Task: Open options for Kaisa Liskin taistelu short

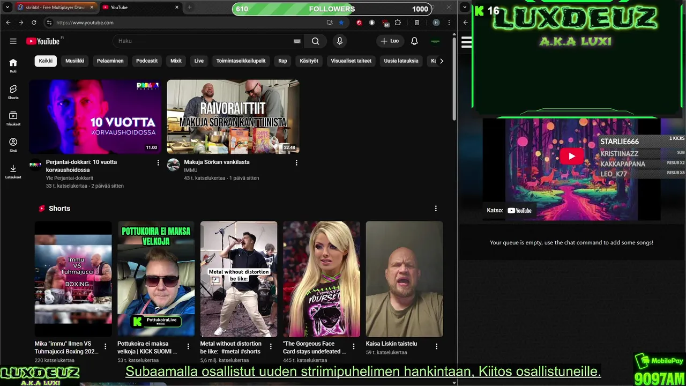Action: pos(436,346)
